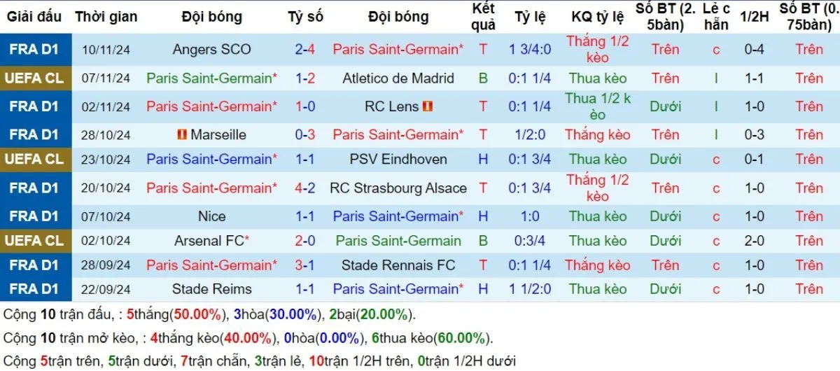Screen dimensions: 840x371
Task: Click the UEFA CL badge for 07/11/24 match
Action: pyautogui.click(x=34, y=78)
